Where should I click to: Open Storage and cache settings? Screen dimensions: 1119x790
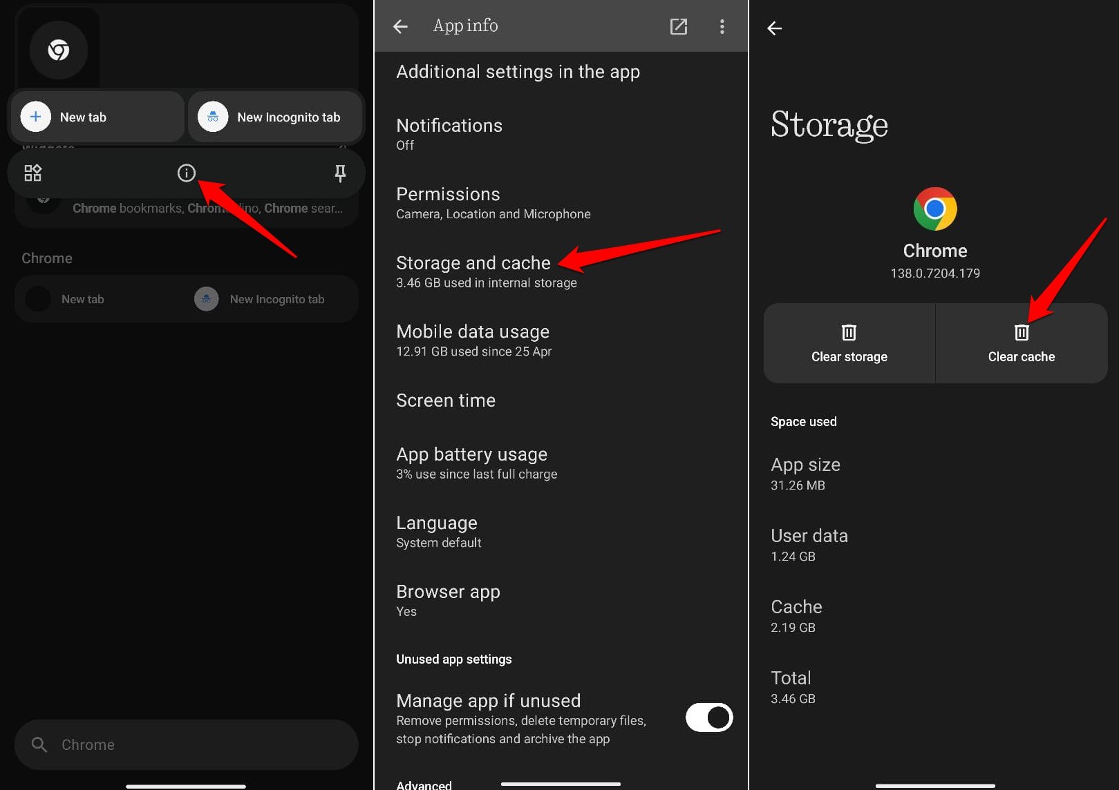pos(473,271)
